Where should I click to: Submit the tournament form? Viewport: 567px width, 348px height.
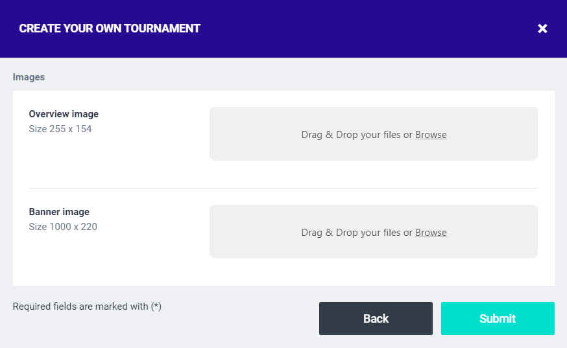pyautogui.click(x=498, y=318)
